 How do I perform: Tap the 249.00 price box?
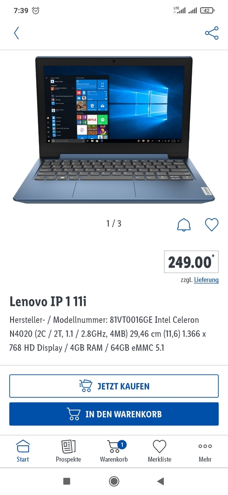coord(191,262)
